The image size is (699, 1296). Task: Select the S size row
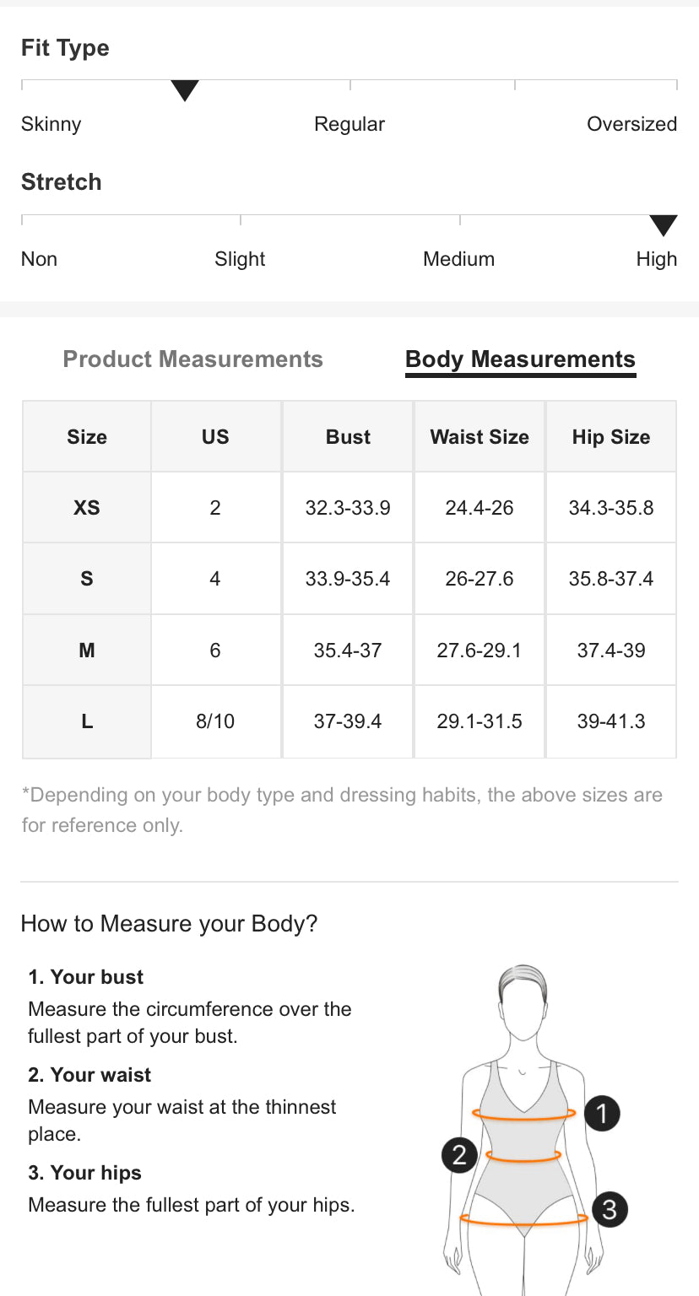pos(87,579)
